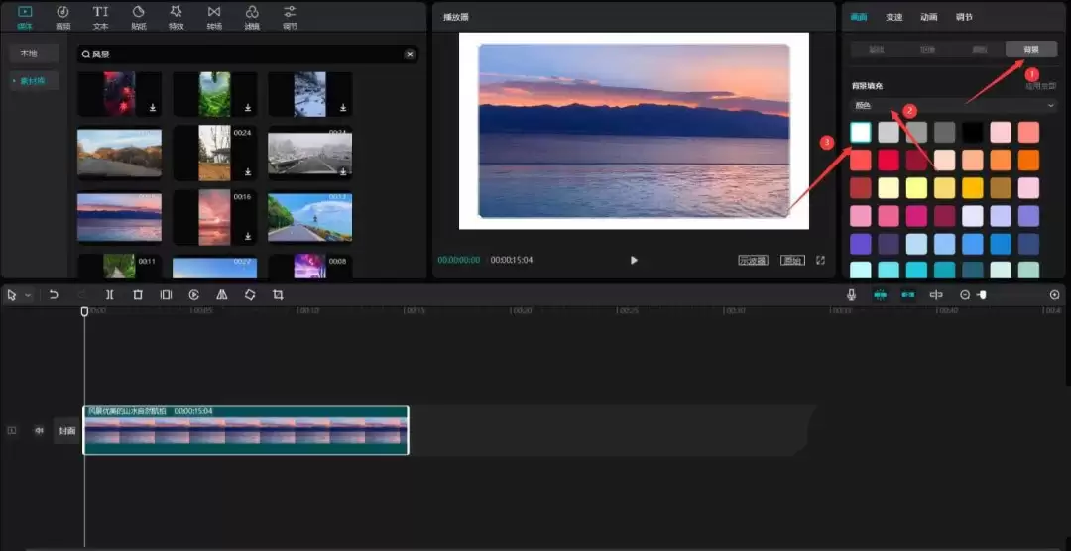Mute the main track audio

coord(40,431)
